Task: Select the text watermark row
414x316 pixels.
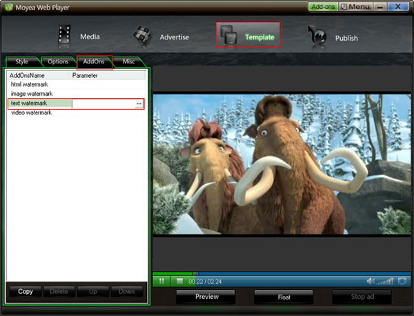Action: [76, 103]
